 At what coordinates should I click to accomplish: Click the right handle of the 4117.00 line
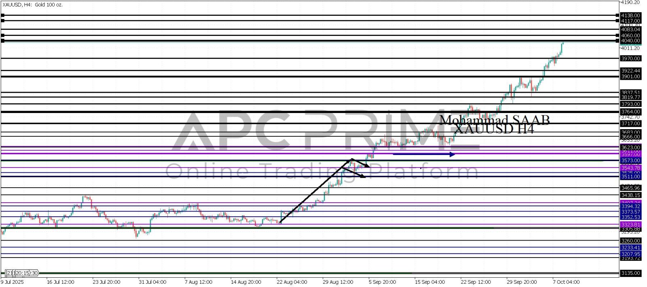[617, 21]
